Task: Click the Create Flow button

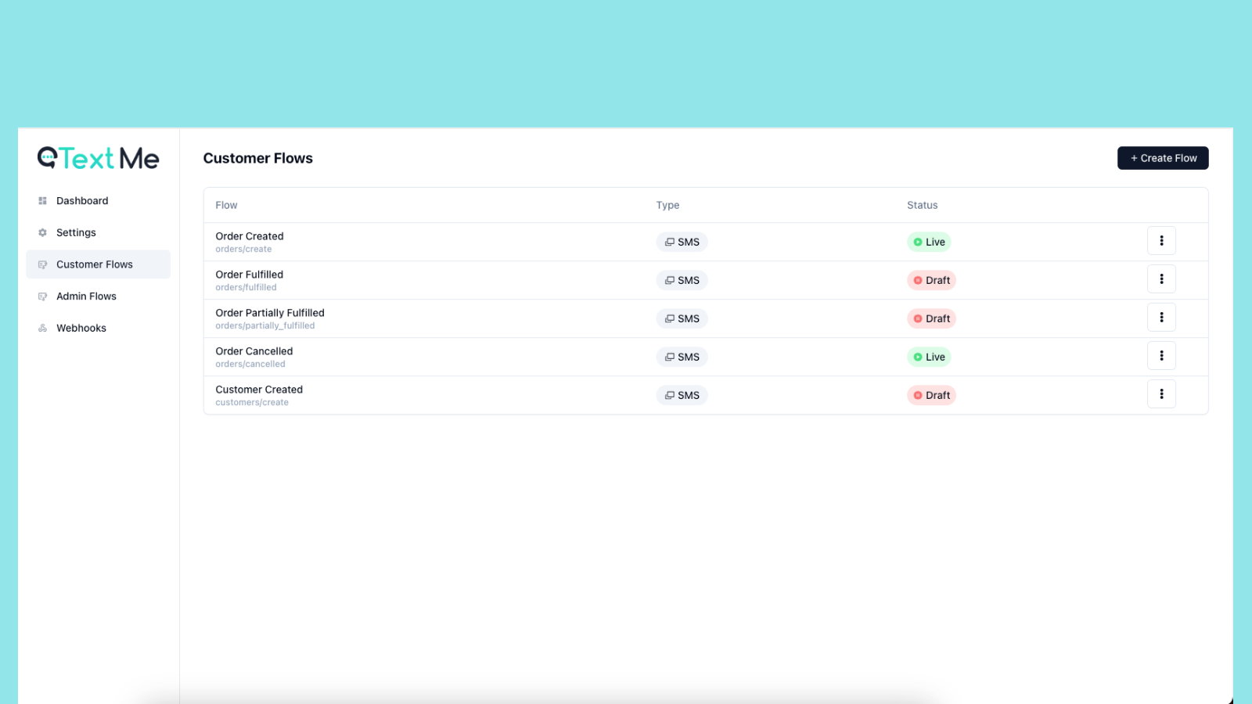Action: tap(1163, 158)
